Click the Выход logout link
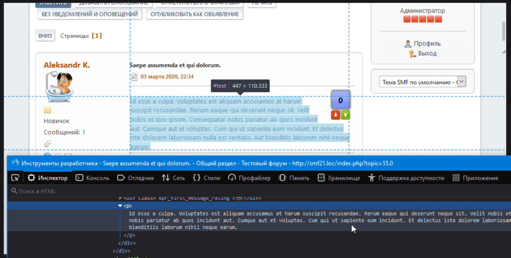Image resolution: width=511 pixels, height=258 pixels. click(427, 53)
